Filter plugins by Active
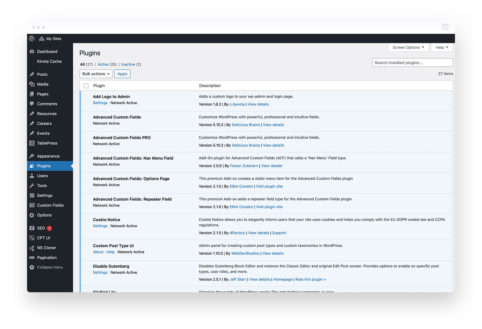The width and height of the screenshot is (482, 329). [103, 64]
